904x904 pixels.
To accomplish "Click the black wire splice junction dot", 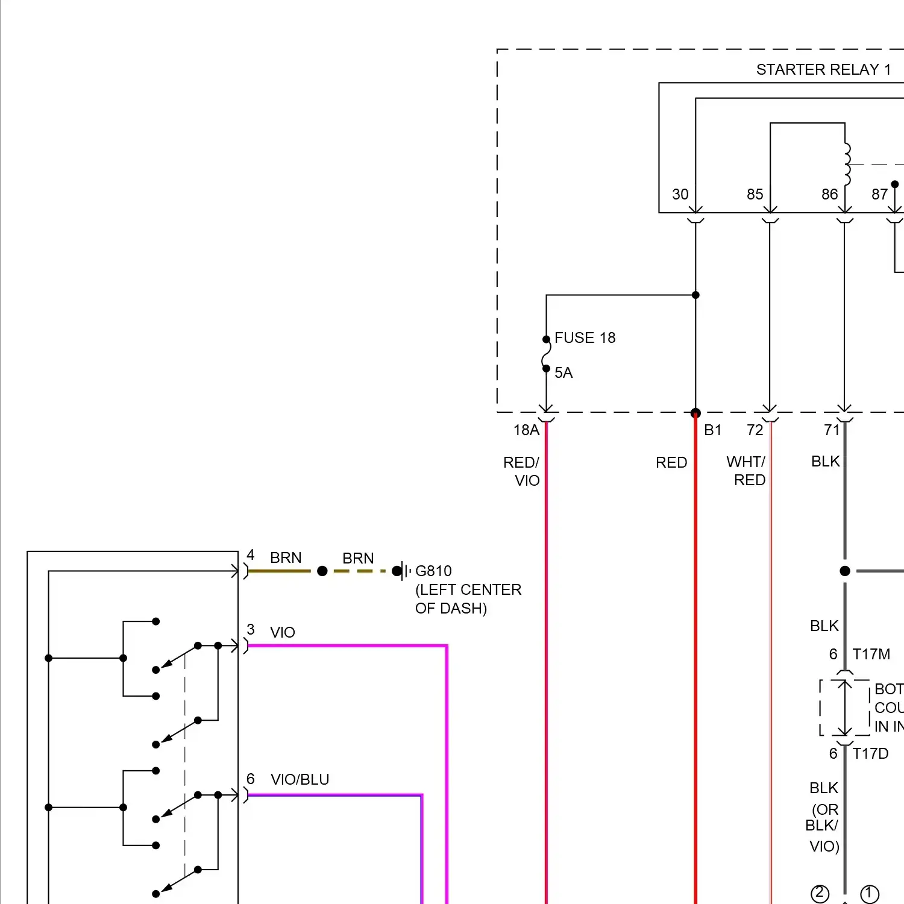I will pos(845,571).
